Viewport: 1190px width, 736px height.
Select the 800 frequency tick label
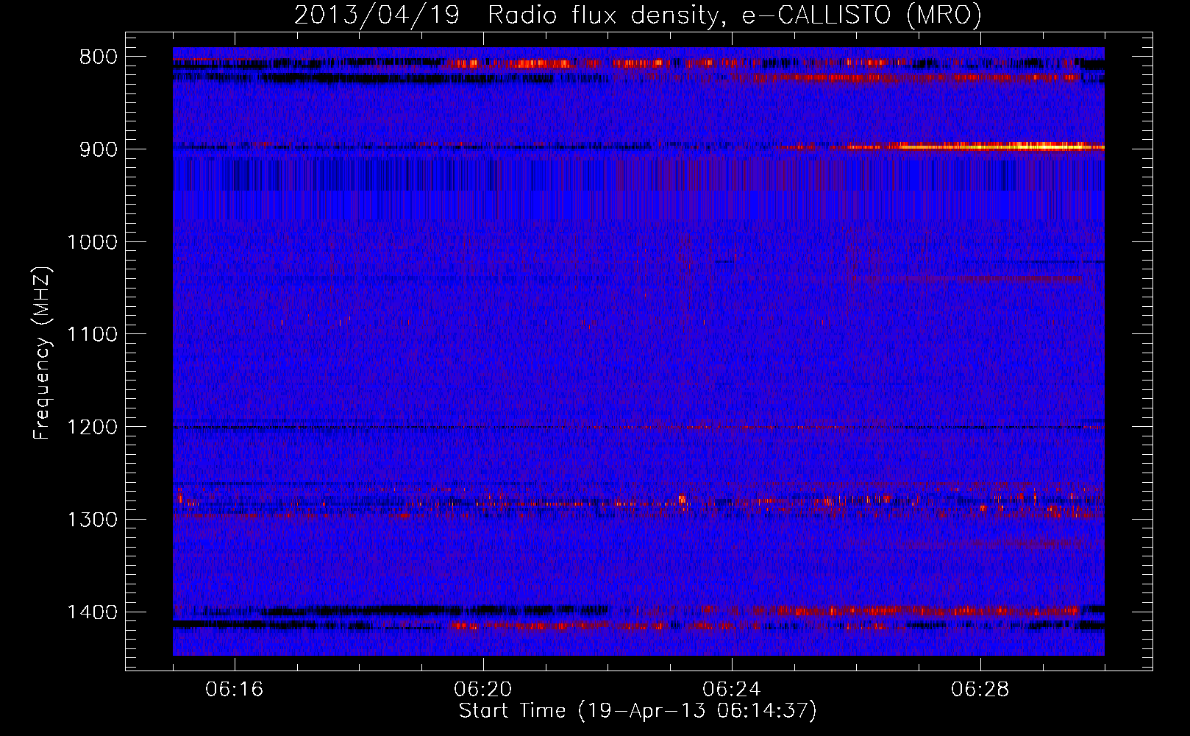click(99, 57)
